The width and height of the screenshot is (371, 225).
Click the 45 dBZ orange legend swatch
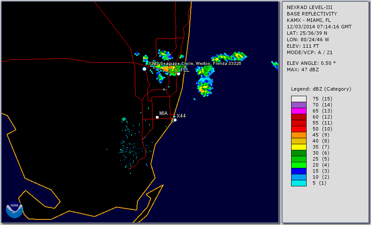pyautogui.click(x=299, y=135)
